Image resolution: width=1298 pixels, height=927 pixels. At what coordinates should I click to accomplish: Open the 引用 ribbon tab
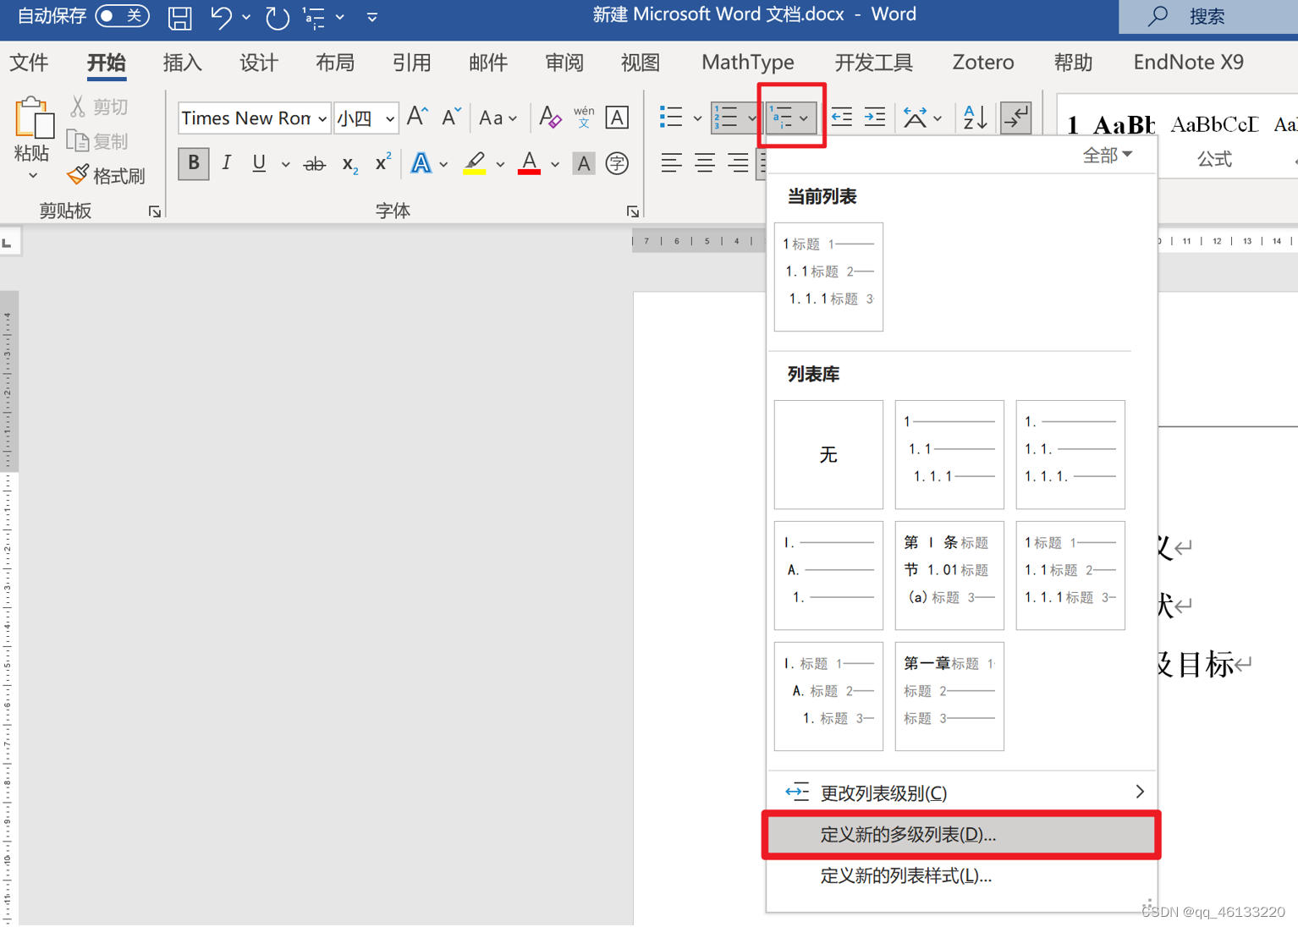point(412,63)
